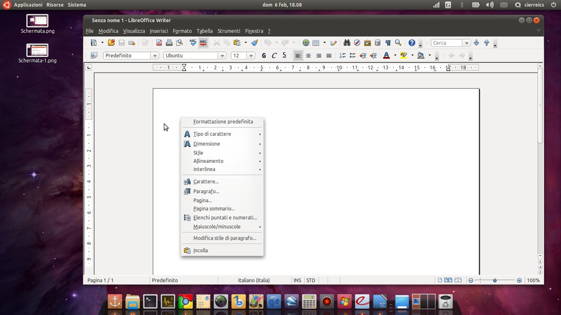Choose Formattazione predefinita in context menu
Image resolution: width=561 pixels, height=315 pixels.
[x=222, y=122]
